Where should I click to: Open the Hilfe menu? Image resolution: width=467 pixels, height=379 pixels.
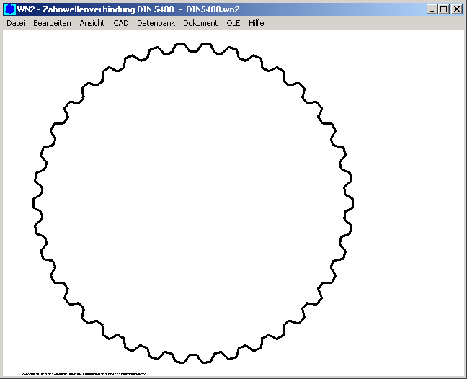click(x=257, y=23)
